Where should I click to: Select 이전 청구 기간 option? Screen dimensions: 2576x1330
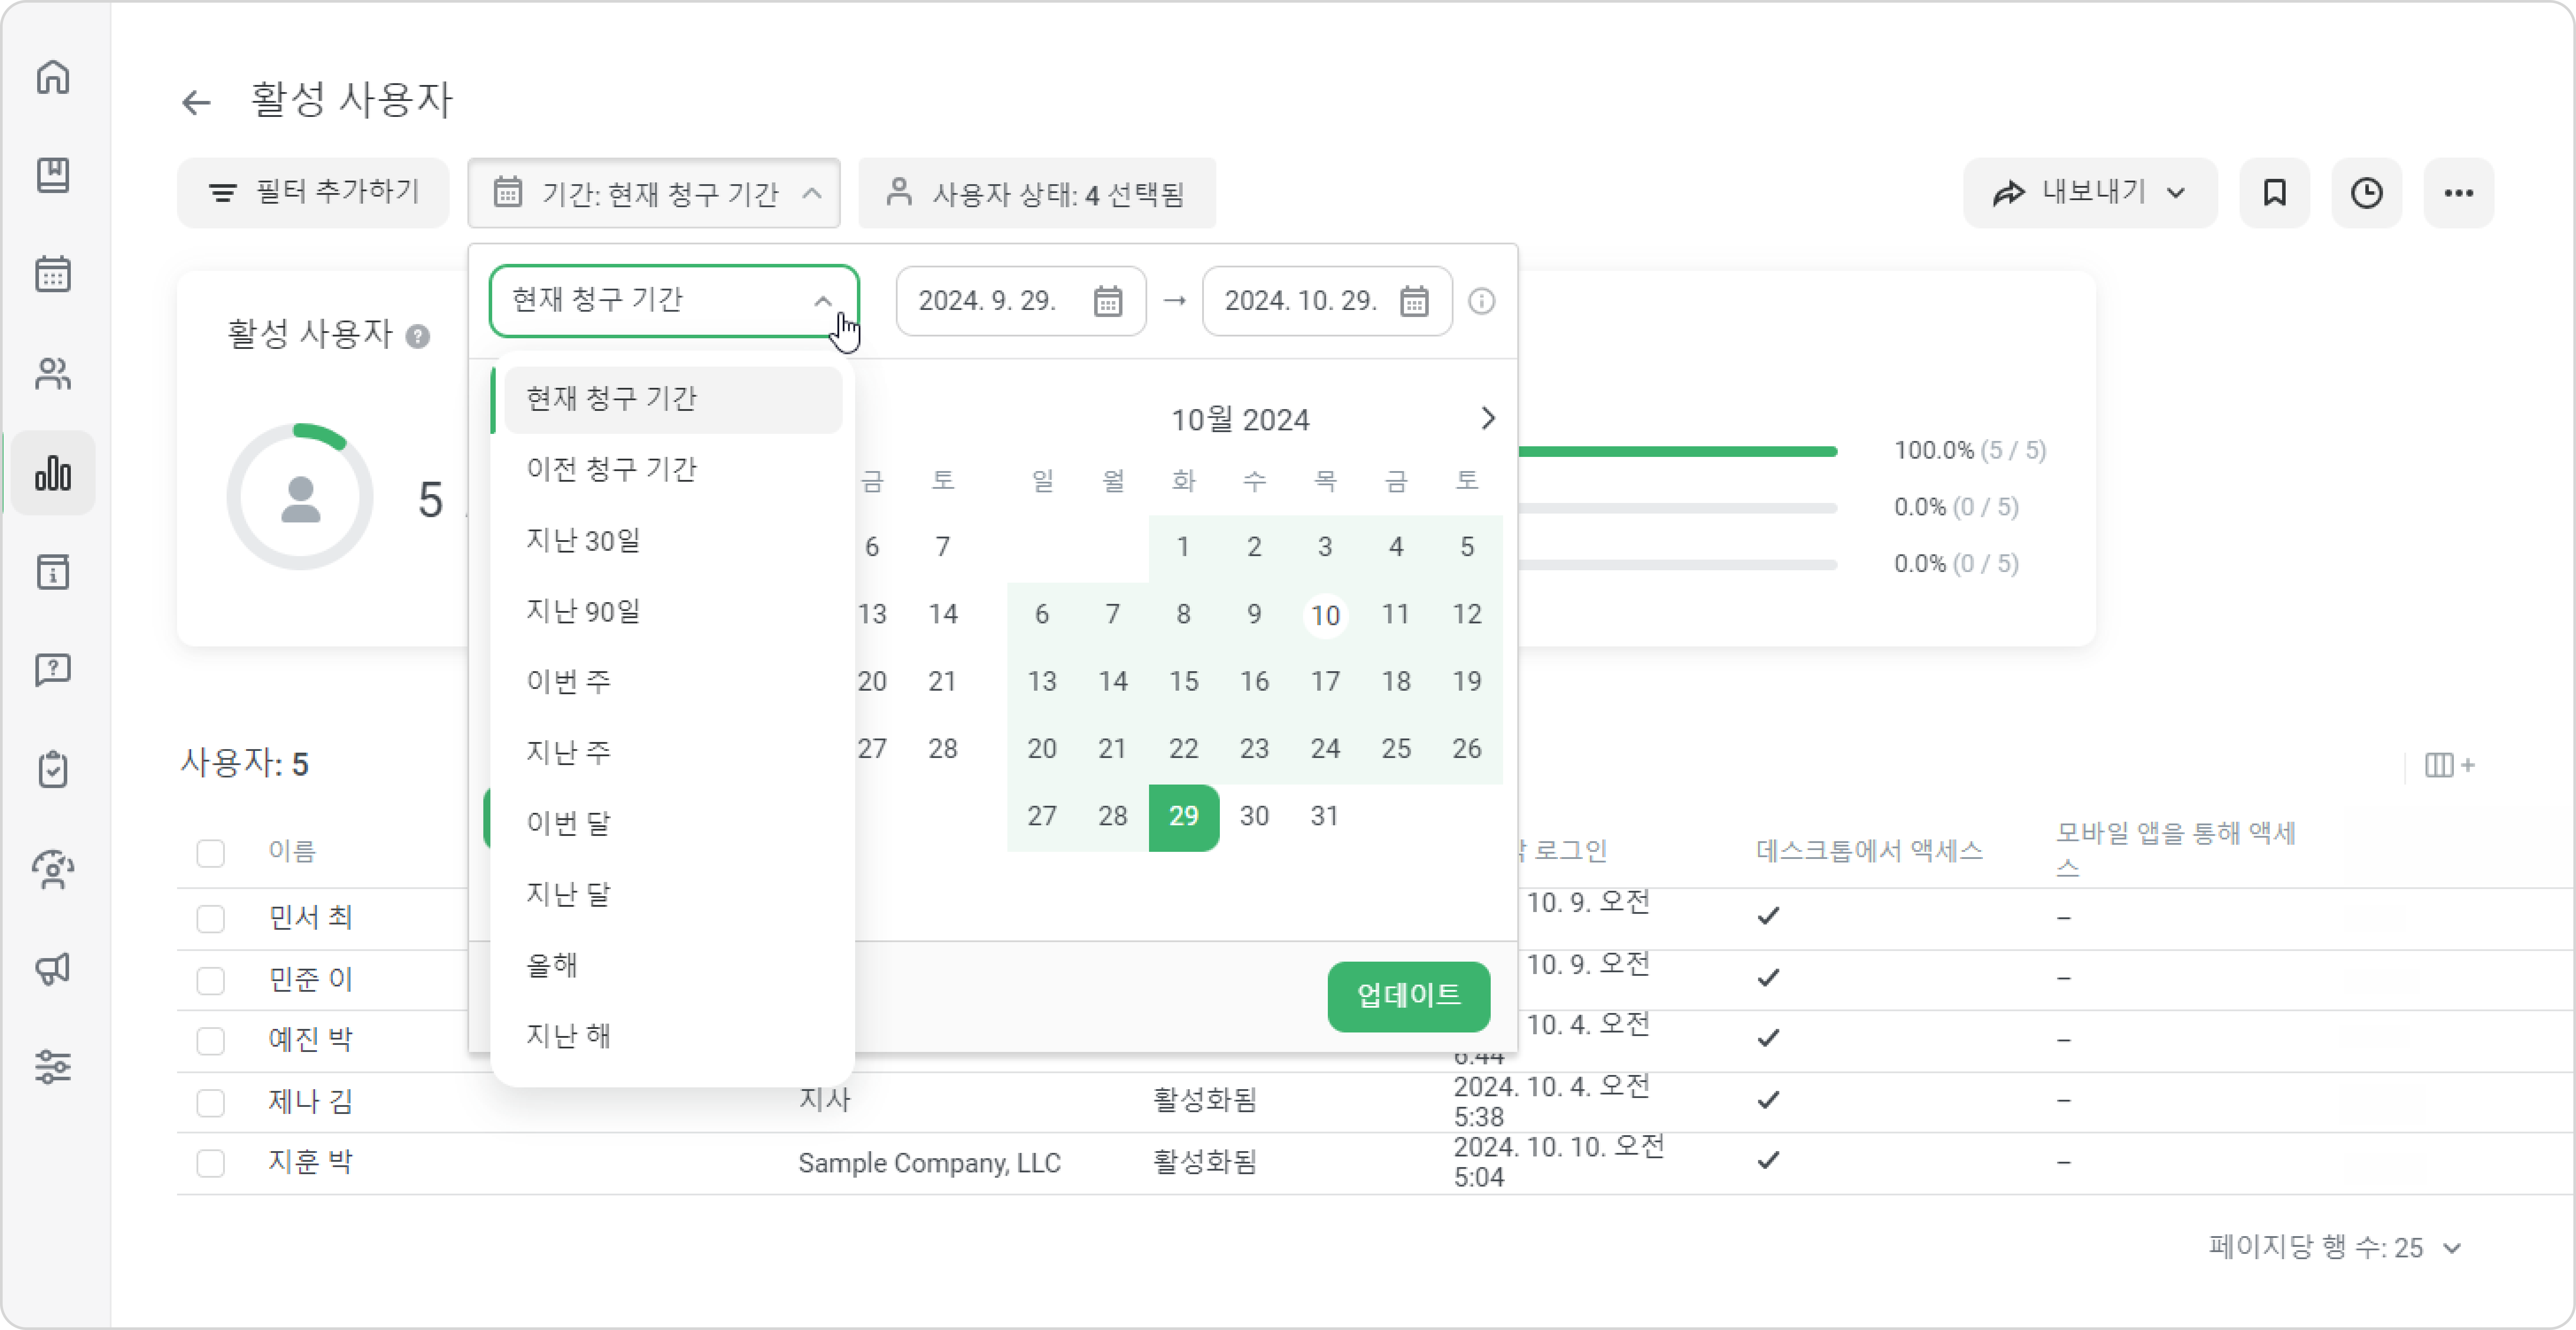tap(673, 470)
